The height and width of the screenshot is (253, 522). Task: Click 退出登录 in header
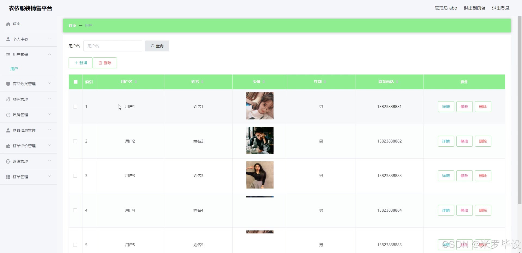coord(501,8)
